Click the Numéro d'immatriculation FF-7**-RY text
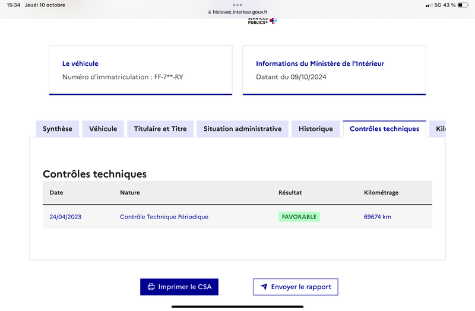 coord(123,77)
